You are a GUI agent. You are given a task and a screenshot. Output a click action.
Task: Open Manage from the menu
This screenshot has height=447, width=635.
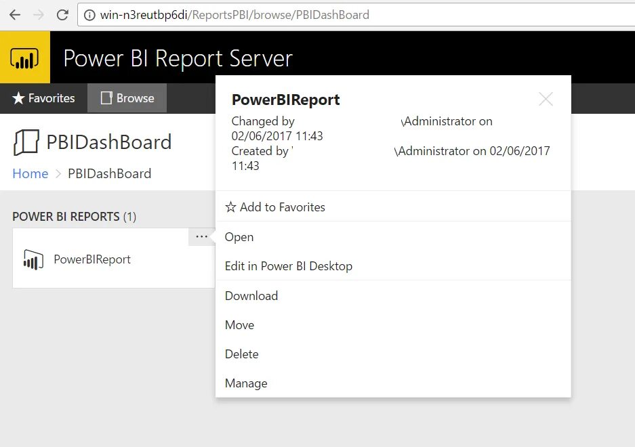(393, 383)
